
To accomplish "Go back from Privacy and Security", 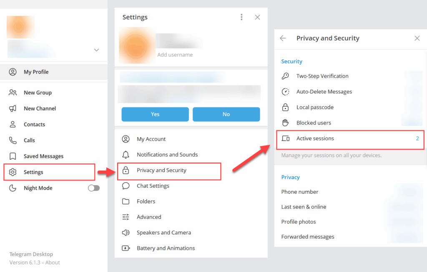I will pos(283,38).
